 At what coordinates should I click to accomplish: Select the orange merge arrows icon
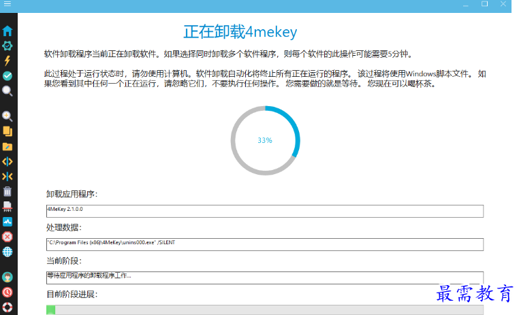(x=7, y=176)
